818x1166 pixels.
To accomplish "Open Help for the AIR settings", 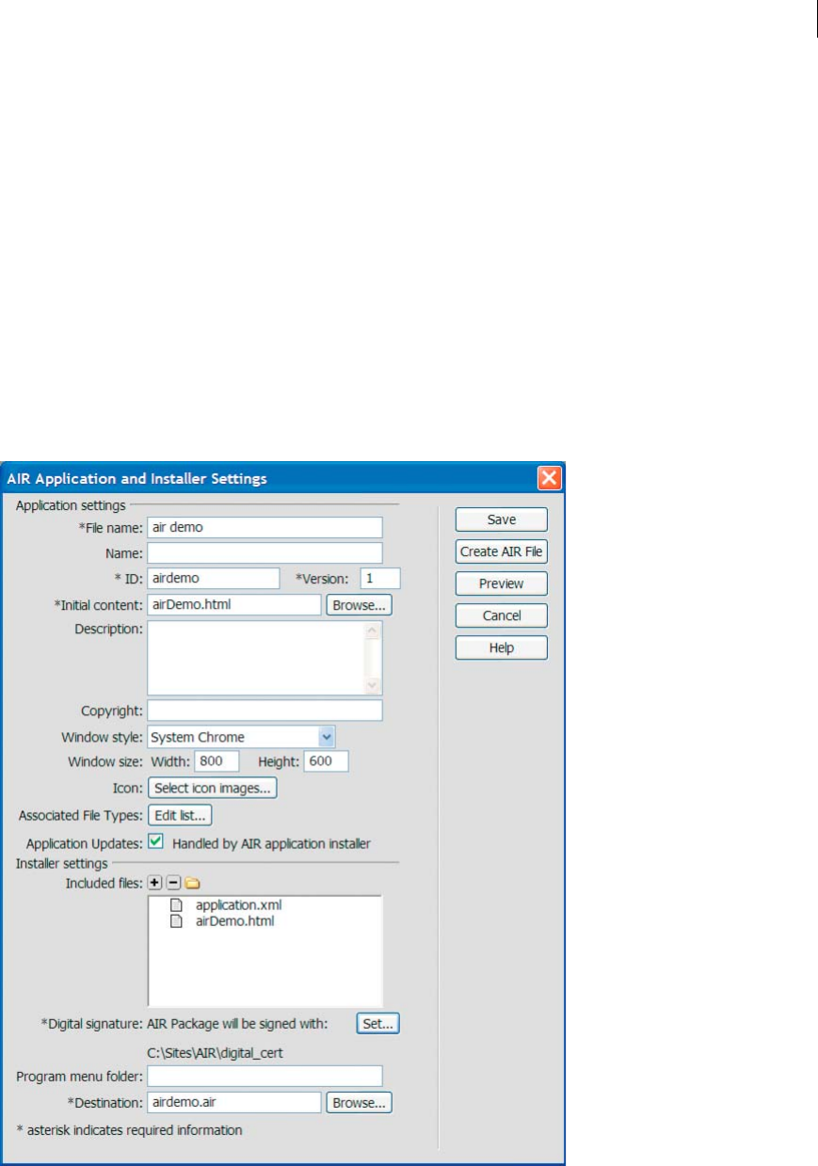I will 502,647.
